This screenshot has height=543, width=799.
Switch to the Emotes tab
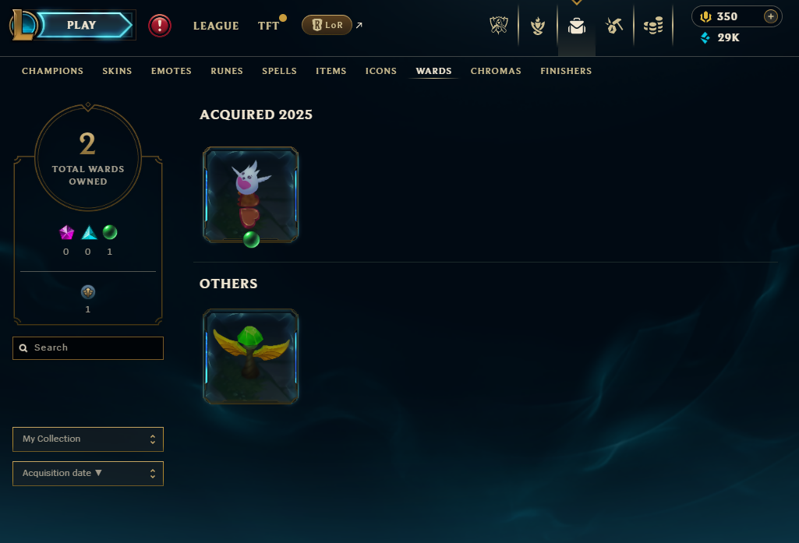click(171, 71)
